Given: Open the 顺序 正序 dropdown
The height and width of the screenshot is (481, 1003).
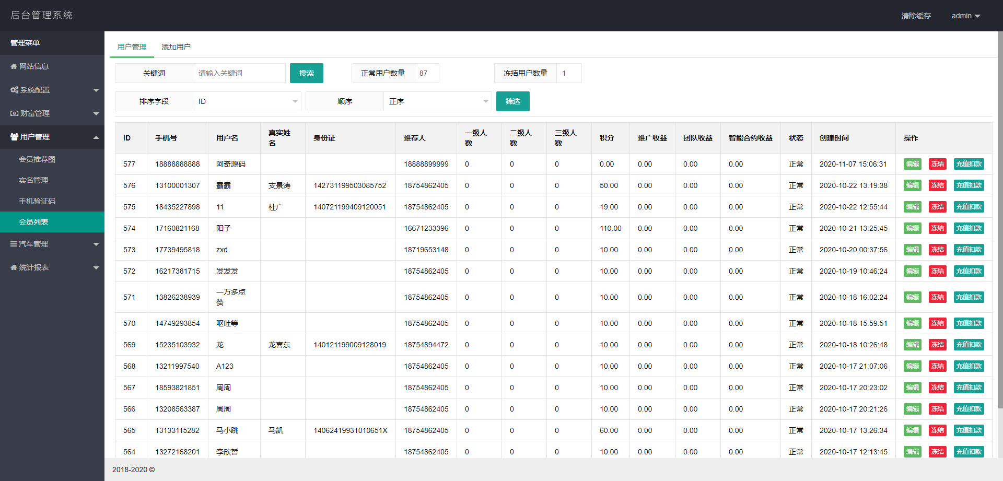Looking at the screenshot, I should pos(437,101).
